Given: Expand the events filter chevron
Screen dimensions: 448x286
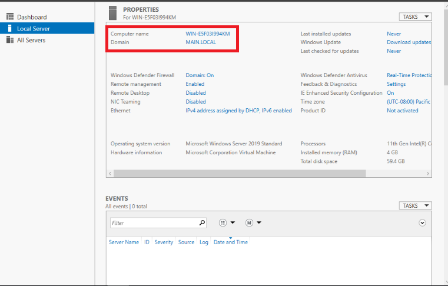Looking at the screenshot, I should pyautogui.click(x=422, y=223).
